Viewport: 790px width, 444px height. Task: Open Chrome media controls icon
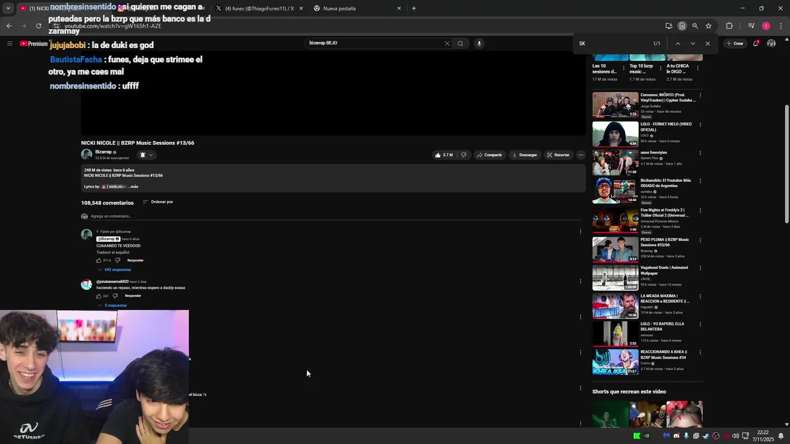751,26
